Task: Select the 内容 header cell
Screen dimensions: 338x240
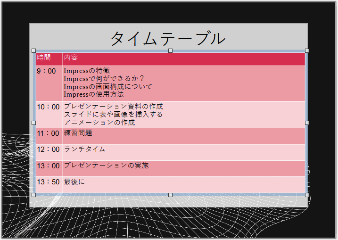Action: (184, 59)
